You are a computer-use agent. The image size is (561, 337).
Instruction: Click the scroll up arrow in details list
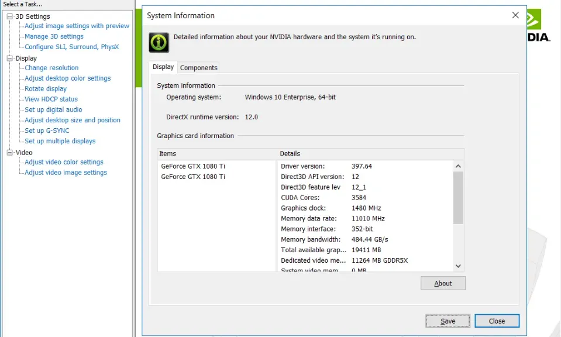click(458, 166)
